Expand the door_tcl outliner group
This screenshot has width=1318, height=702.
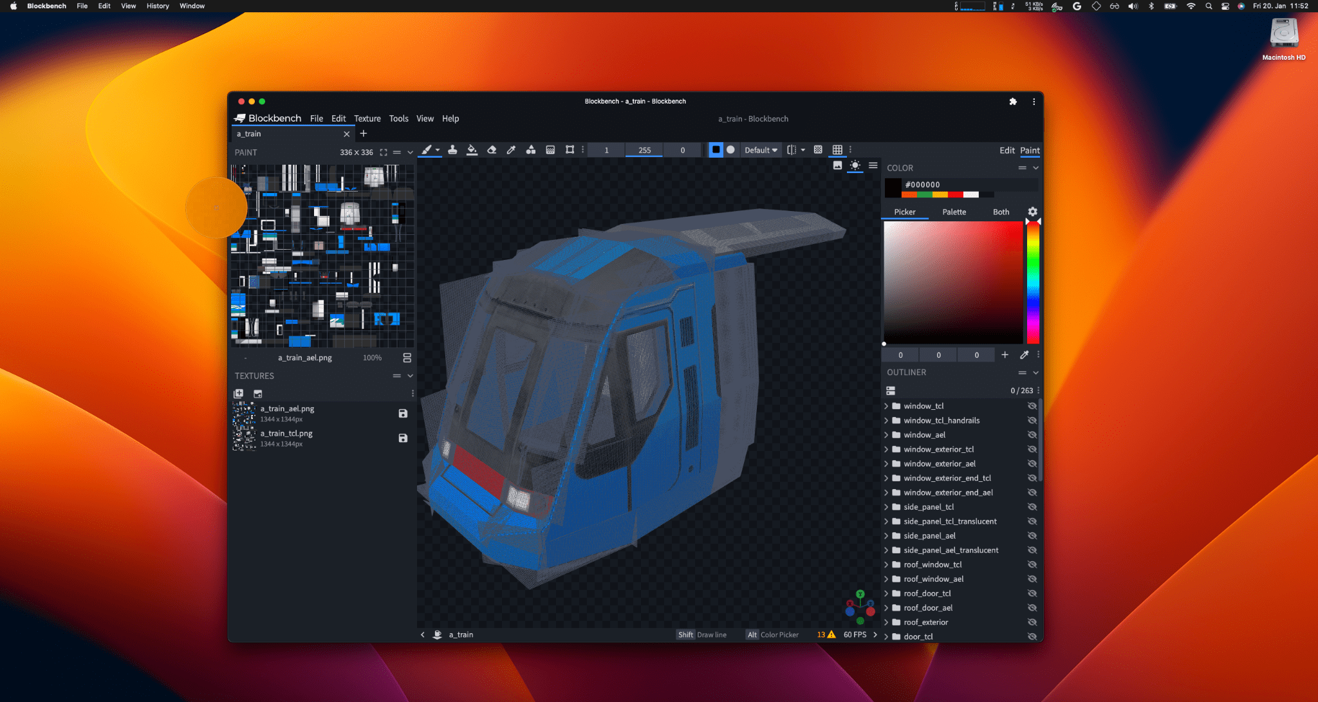click(x=888, y=636)
